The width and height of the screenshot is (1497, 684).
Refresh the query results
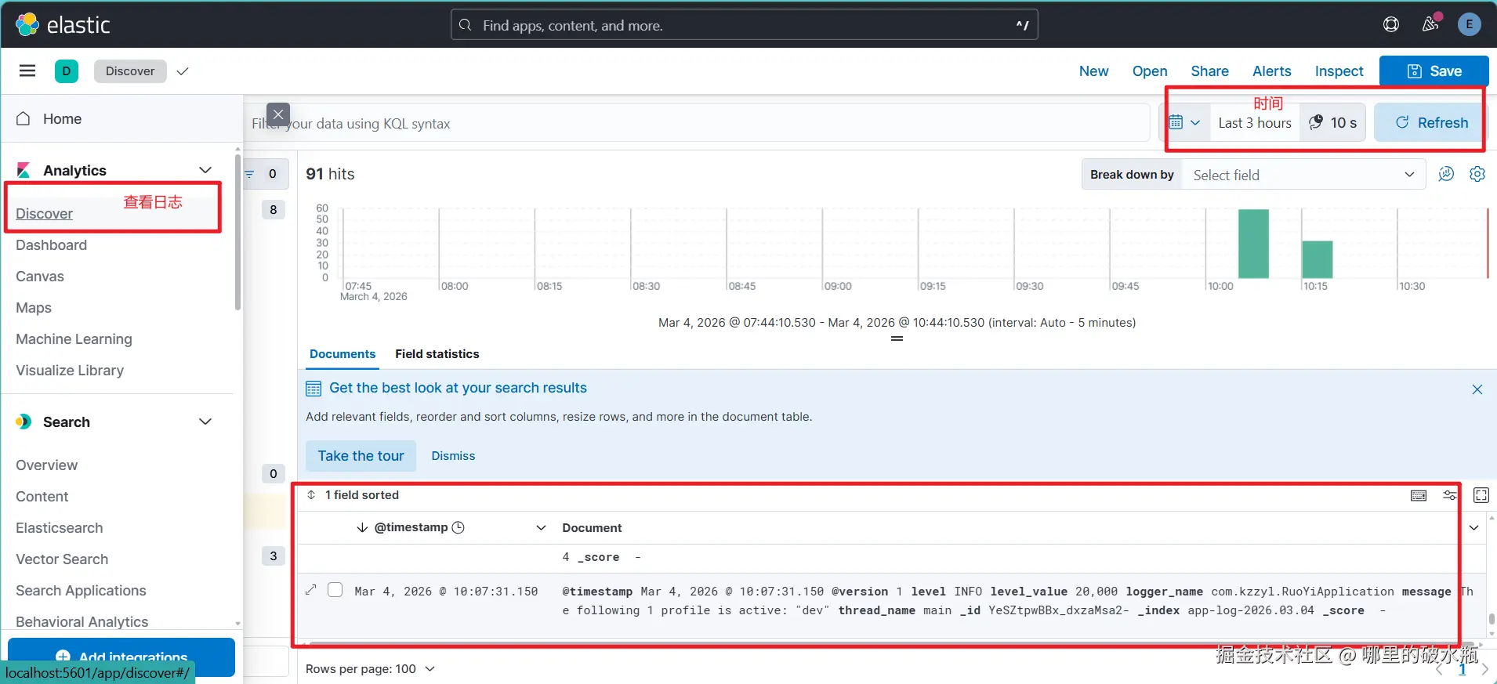1431,122
